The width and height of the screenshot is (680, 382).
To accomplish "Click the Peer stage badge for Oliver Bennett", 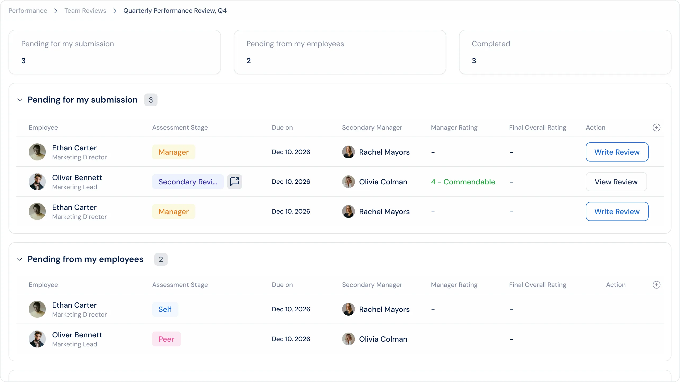I will click(x=166, y=339).
